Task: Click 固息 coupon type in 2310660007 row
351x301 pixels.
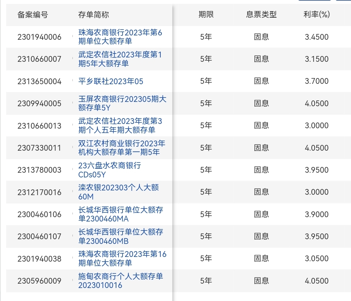Action: [261, 59]
